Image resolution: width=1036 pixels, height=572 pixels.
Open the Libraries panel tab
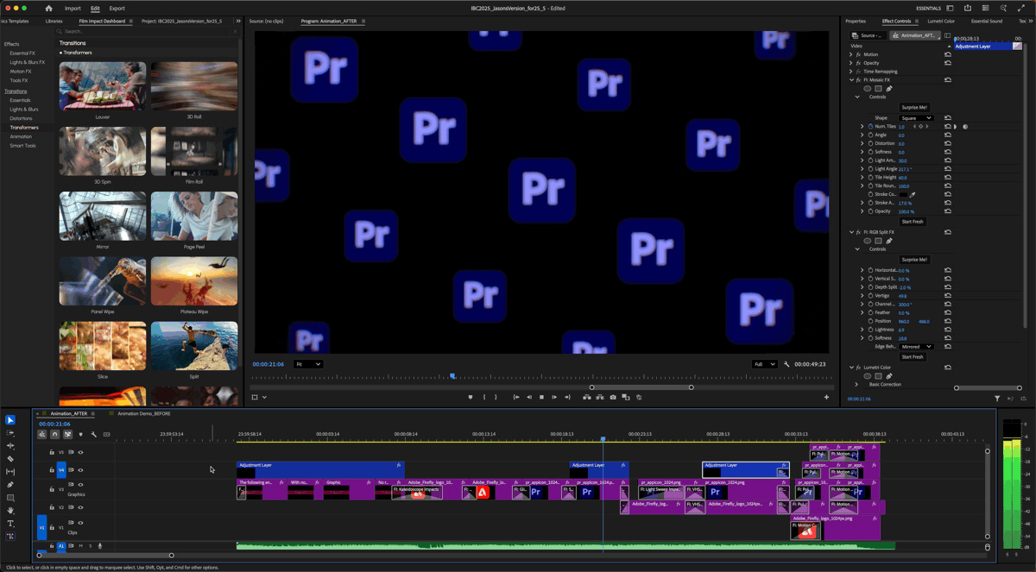(54, 21)
